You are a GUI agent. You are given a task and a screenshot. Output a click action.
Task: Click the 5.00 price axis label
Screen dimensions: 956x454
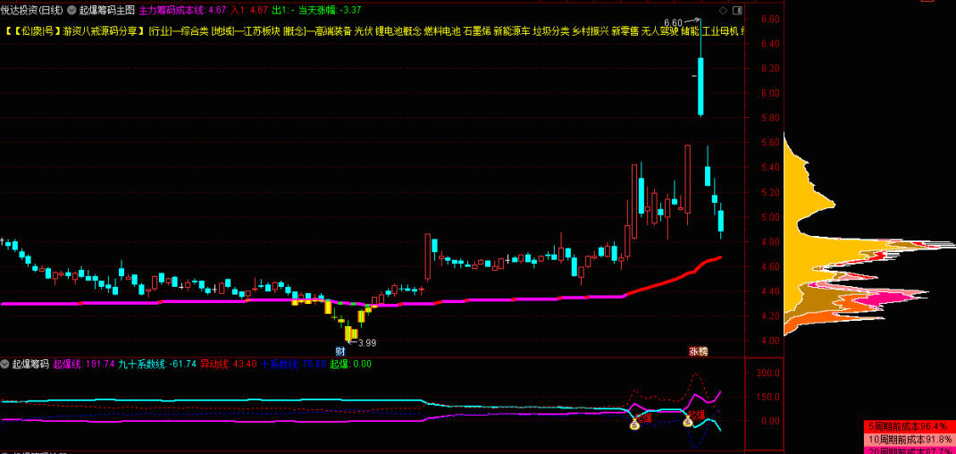click(771, 216)
